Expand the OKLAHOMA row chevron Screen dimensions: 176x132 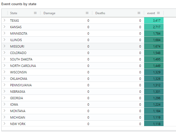coord(4,79)
